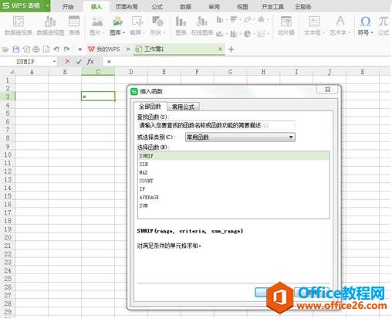Confirm formula with green checkmark icon
Screen dimensions: 392x319
tap(79, 62)
